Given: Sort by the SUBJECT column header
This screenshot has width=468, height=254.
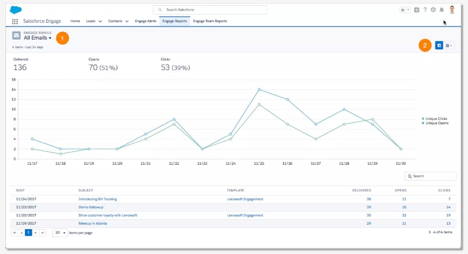Looking at the screenshot, I should pos(86,190).
